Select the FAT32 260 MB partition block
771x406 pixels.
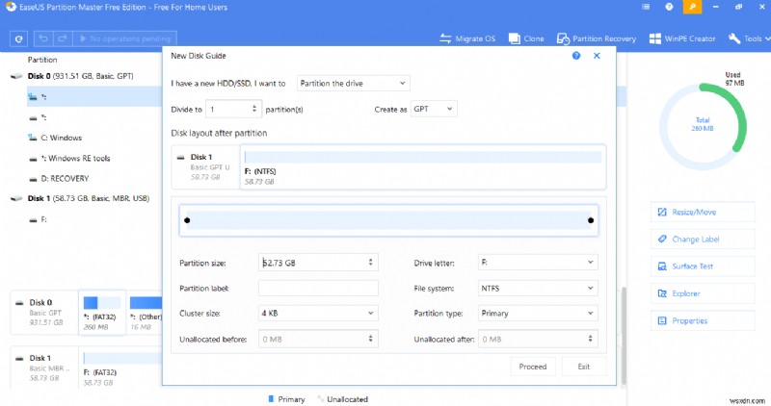pos(102,313)
